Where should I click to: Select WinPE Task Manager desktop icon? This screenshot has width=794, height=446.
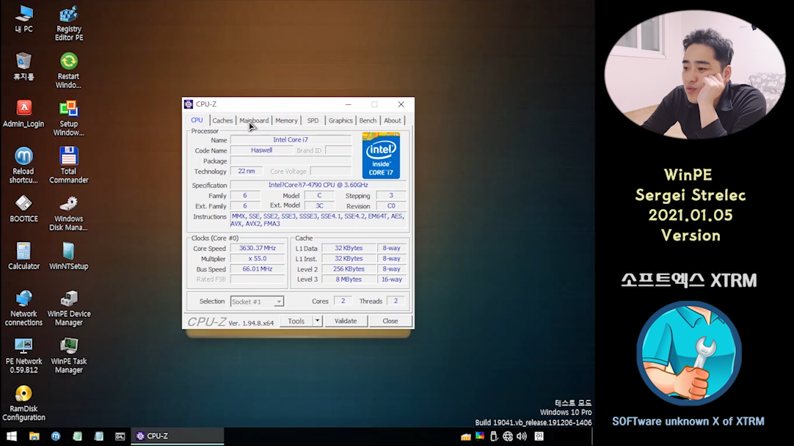pyautogui.click(x=69, y=355)
